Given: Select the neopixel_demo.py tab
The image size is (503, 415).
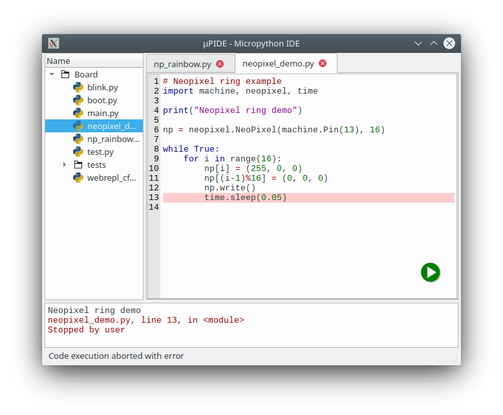Looking at the screenshot, I should point(278,64).
